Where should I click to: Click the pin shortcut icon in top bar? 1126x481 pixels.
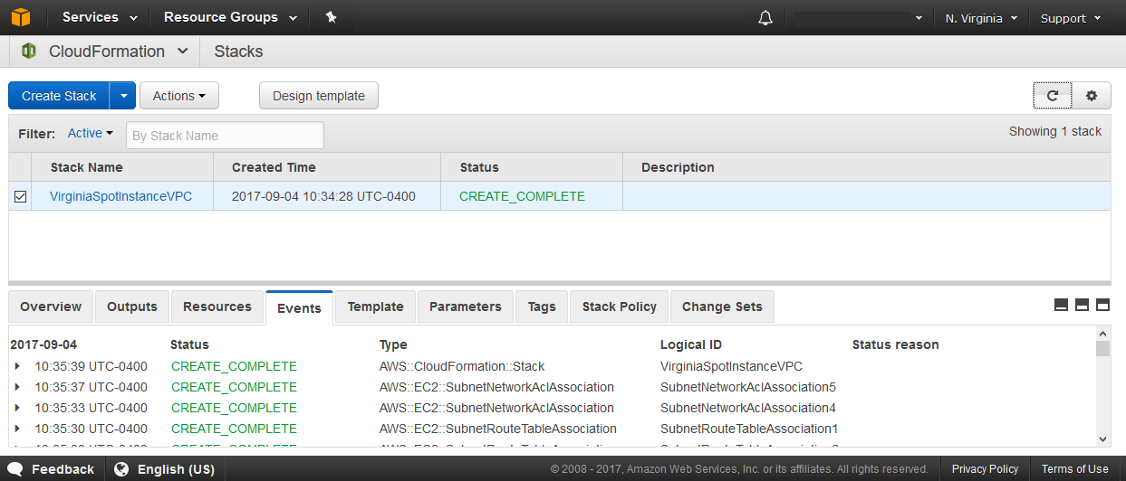tap(332, 17)
